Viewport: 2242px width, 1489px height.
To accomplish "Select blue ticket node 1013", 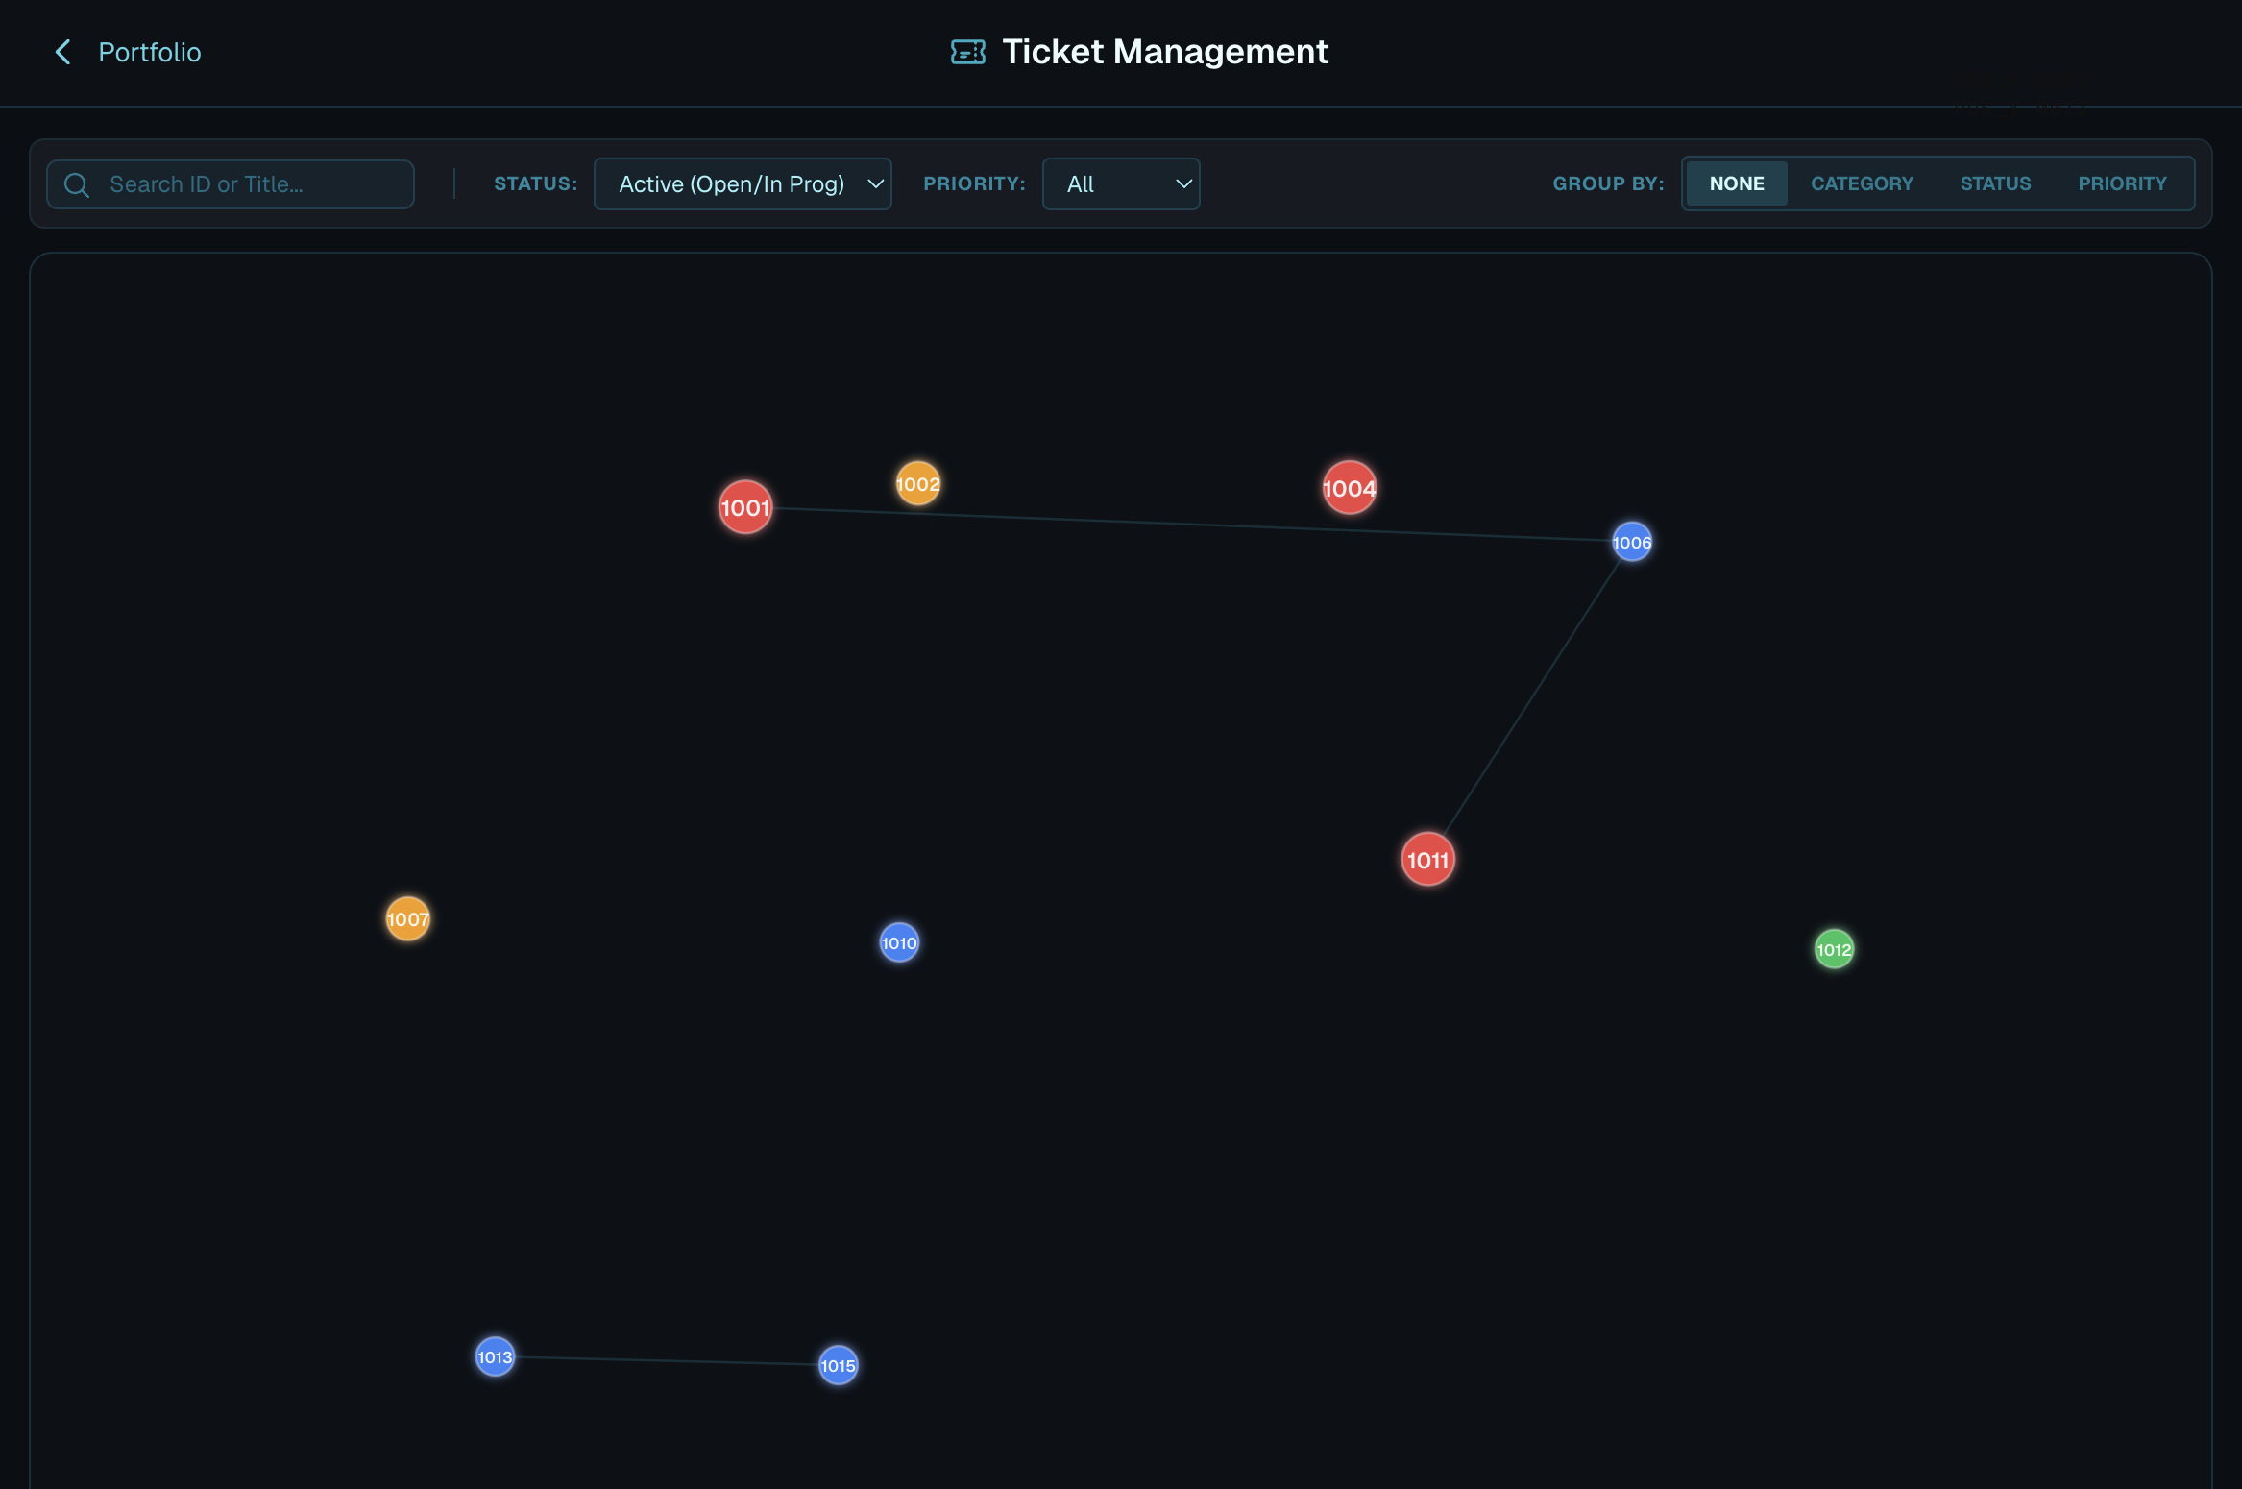I will (495, 1357).
